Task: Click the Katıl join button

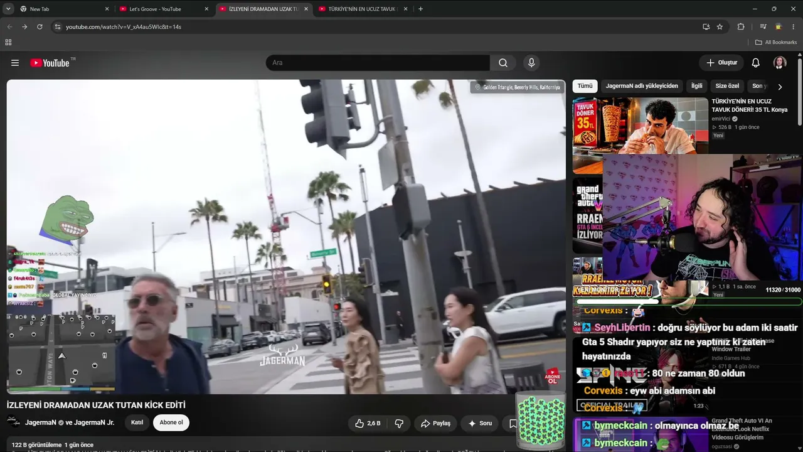Action: (137, 422)
